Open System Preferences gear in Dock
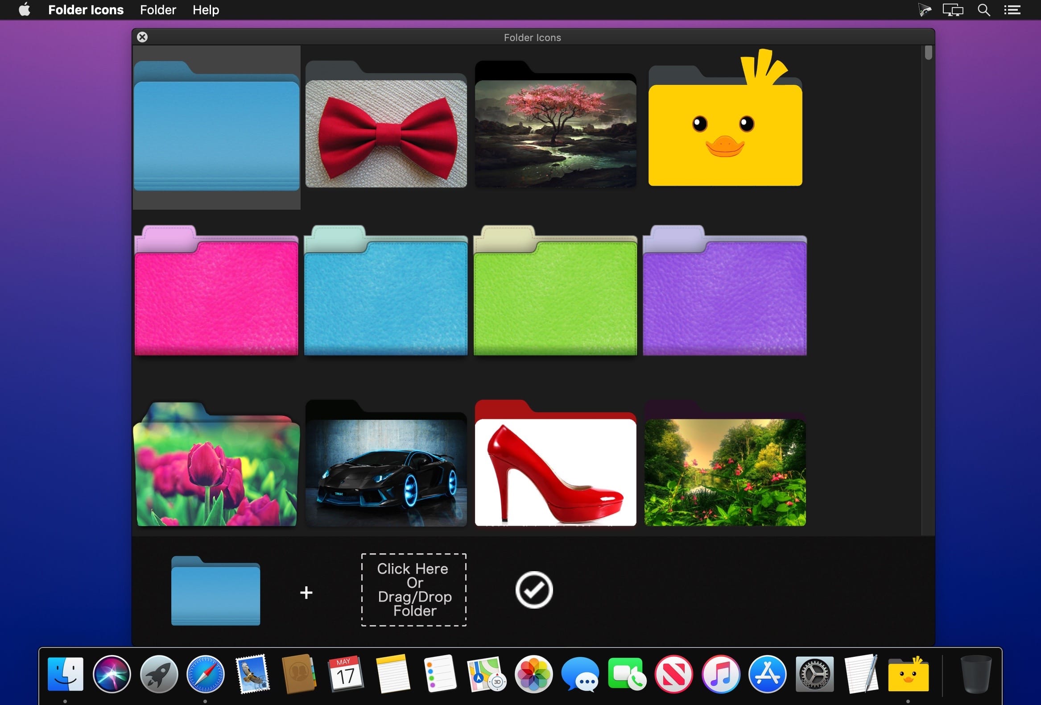Screen dimensions: 1041x705 point(814,674)
